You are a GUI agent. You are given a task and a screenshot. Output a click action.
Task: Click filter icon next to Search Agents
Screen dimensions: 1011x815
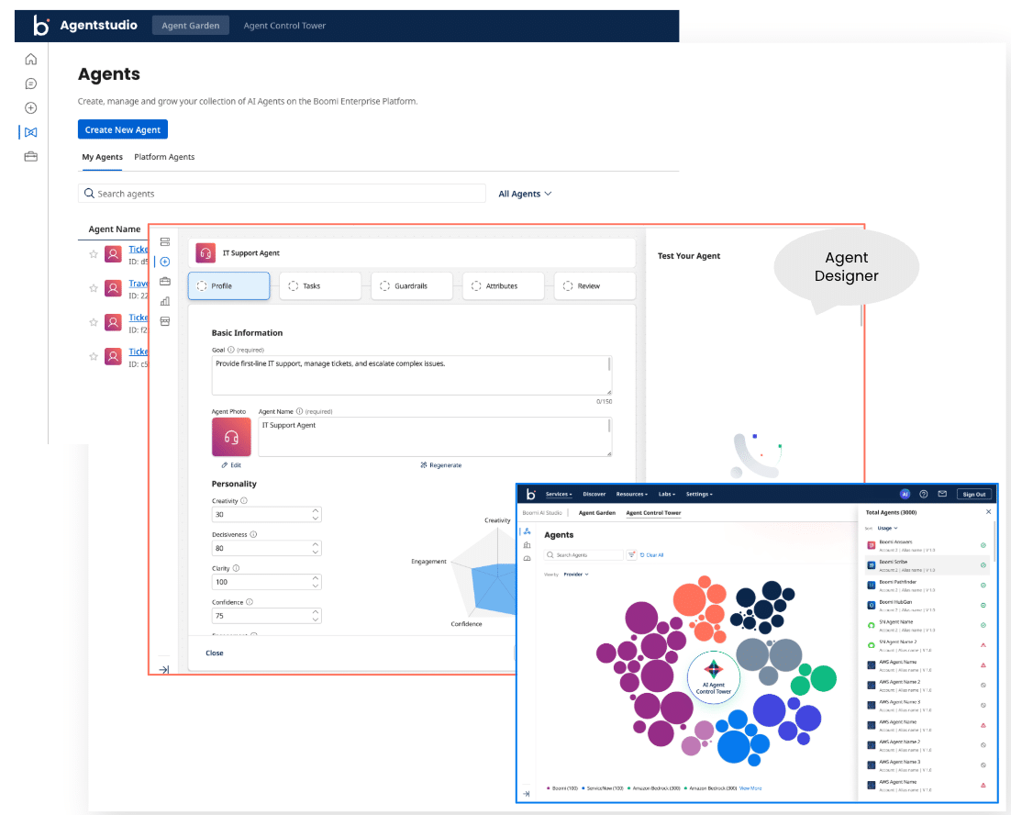(x=632, y=554)
